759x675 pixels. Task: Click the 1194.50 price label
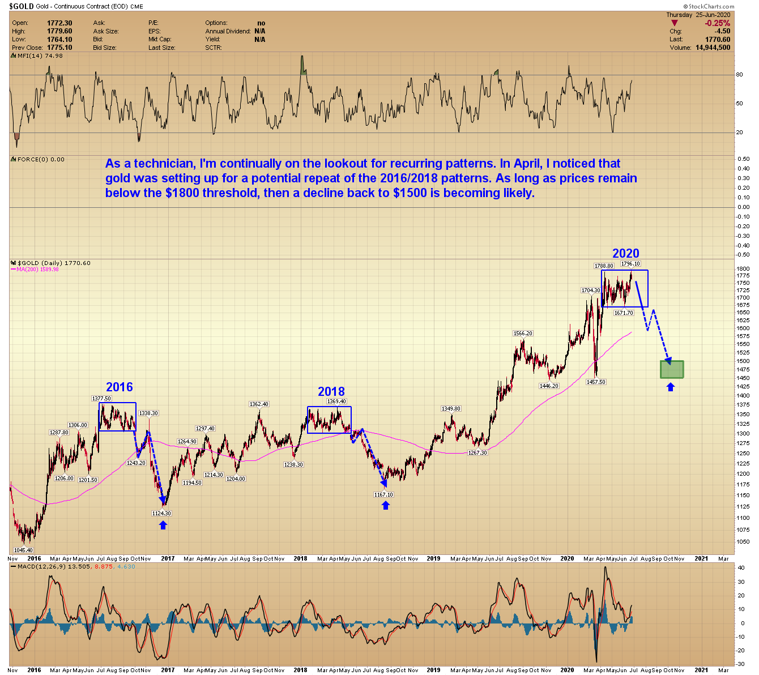point(192,482)
